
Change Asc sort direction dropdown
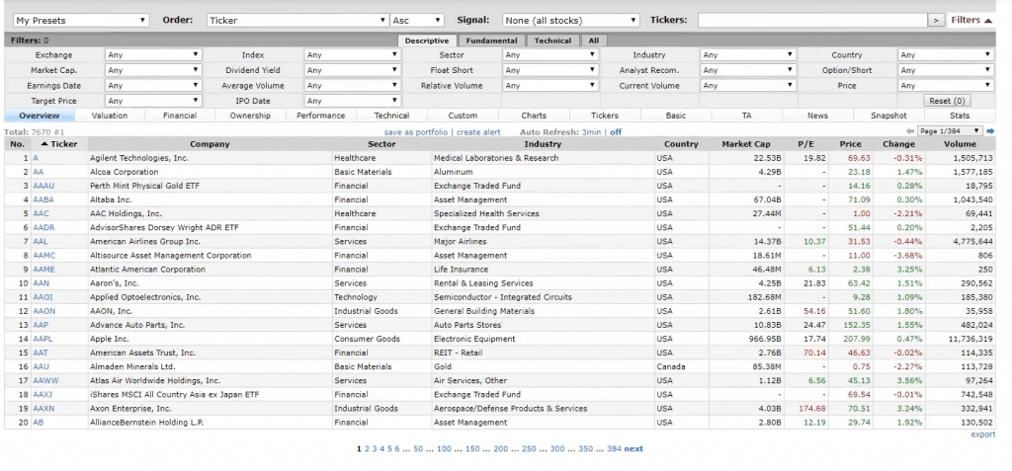point(417,20)
